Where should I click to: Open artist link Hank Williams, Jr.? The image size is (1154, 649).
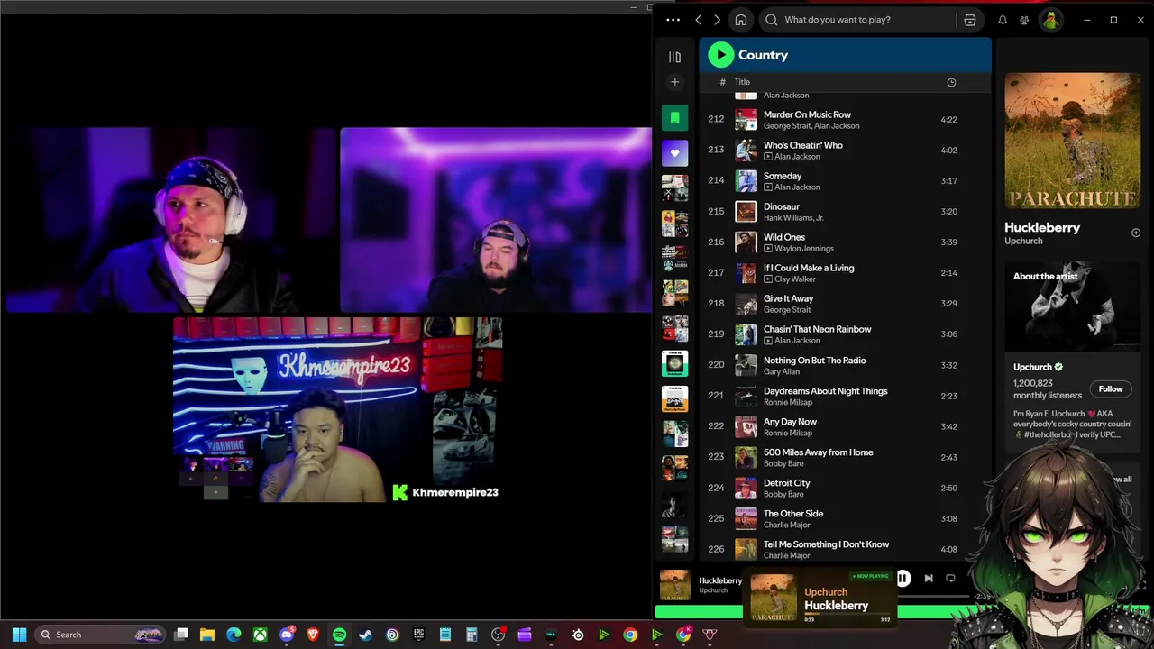point(793,218)
